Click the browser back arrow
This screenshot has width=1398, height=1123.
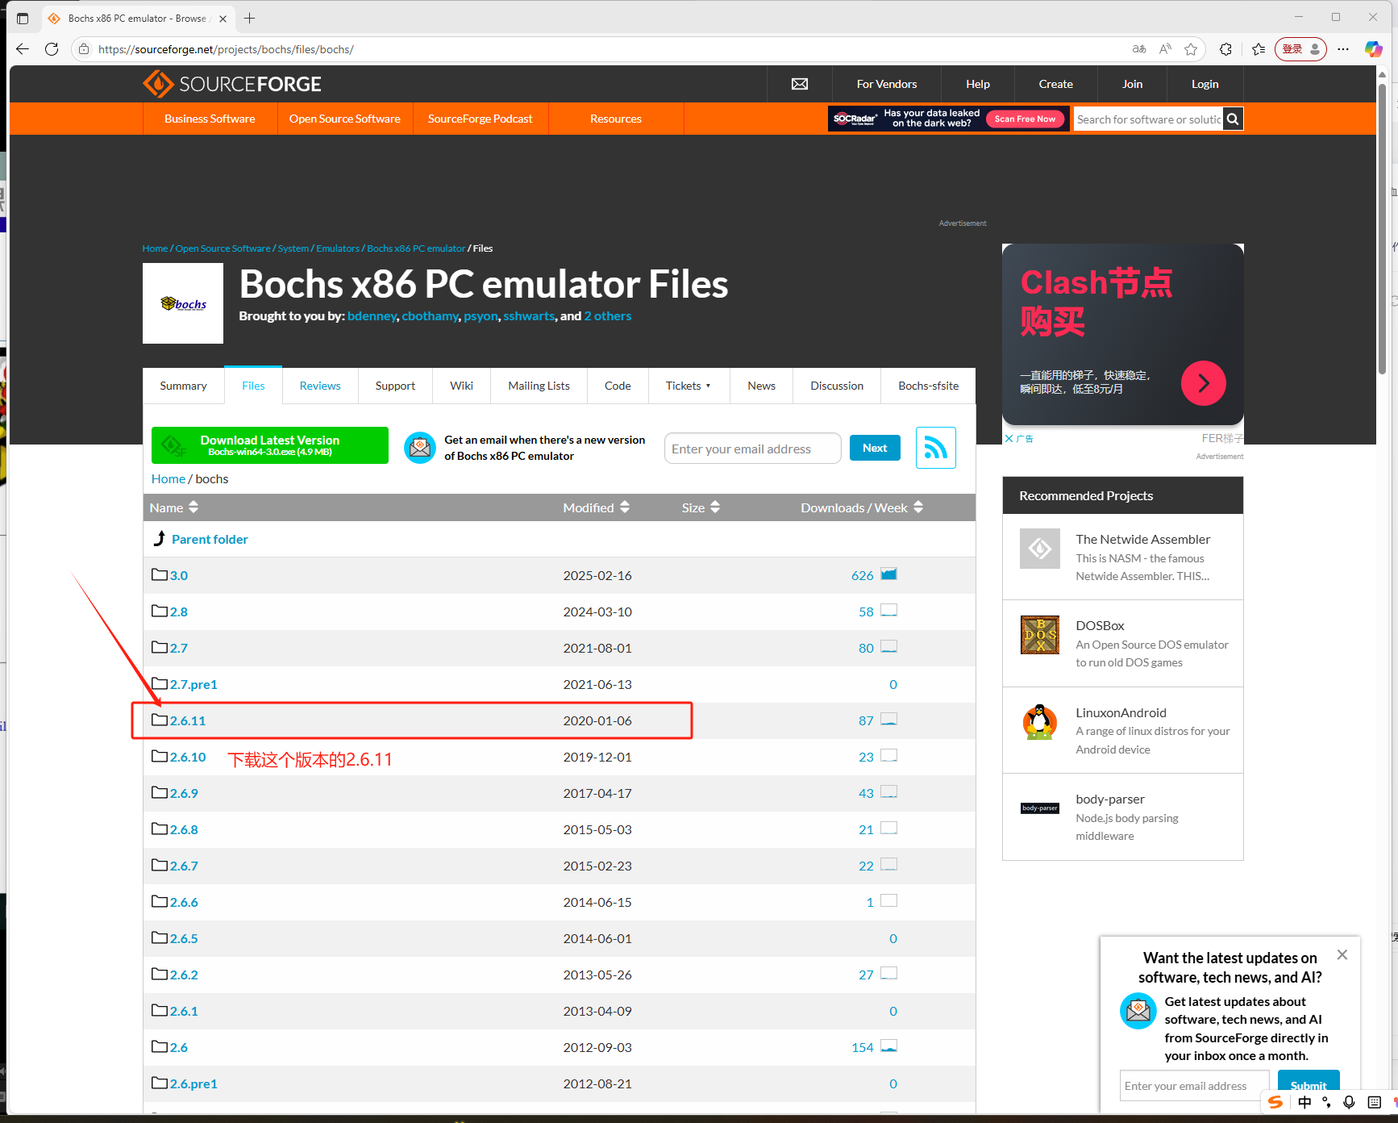[23, 49]
